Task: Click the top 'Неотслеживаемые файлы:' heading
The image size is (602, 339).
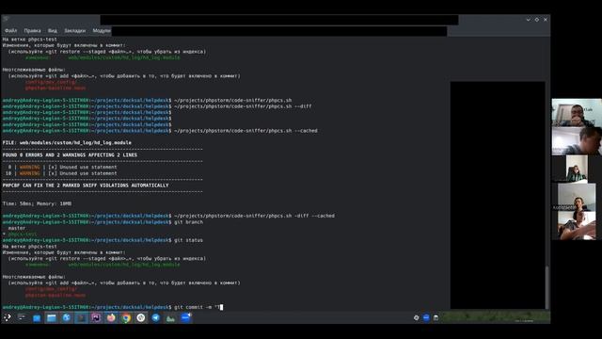Action: click(x=34, y=70)
